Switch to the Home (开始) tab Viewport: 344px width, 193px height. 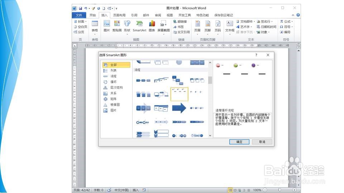tap(92, 15)
